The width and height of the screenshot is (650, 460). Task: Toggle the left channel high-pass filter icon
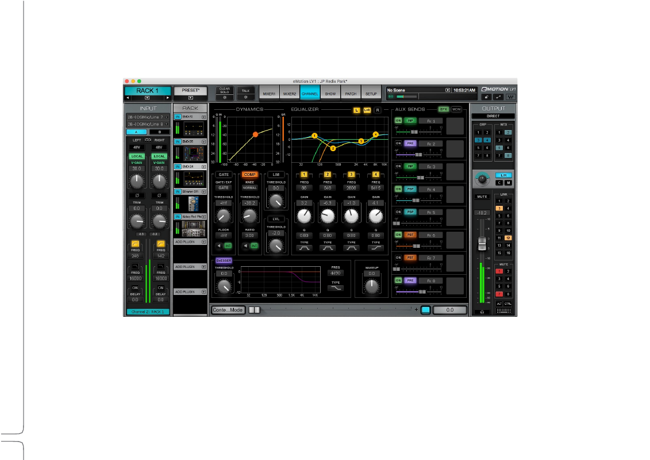pos(135,243)
